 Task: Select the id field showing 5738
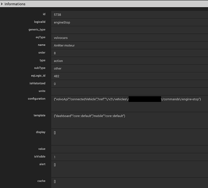(130, 15)
